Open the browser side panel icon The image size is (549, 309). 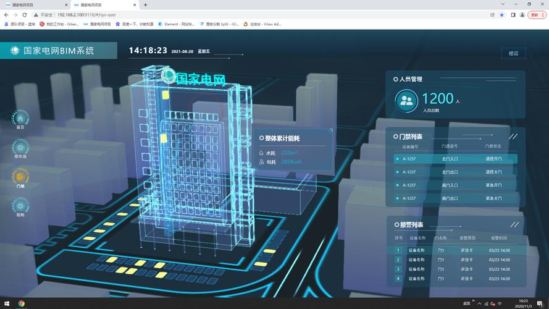click(x=513, y=15)
